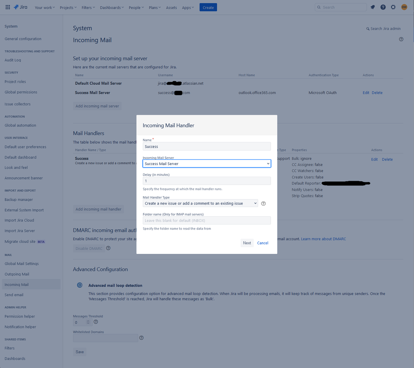Click help icon beside Mail Handler Type
The image size is (414, 368).
tap(263, 203)
